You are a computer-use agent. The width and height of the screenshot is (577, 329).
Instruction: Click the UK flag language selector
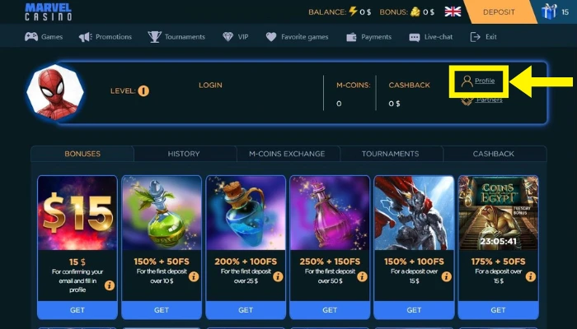tap(453, 12)
